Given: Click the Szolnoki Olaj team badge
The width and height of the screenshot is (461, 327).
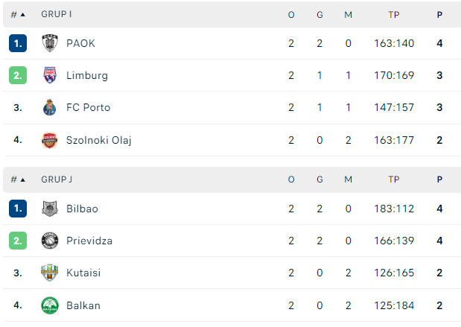Looking at the screenshot, I should 49,140.
